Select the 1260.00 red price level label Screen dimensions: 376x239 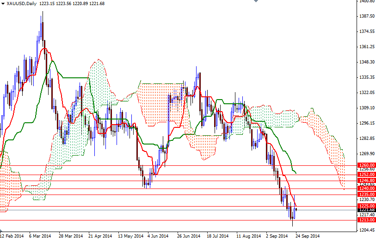pos(366,165)
